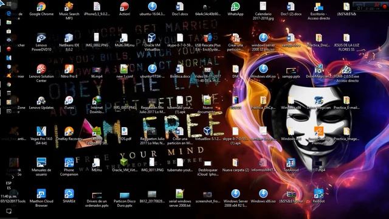Open Microsoft Edge from the taskbar

9,13
